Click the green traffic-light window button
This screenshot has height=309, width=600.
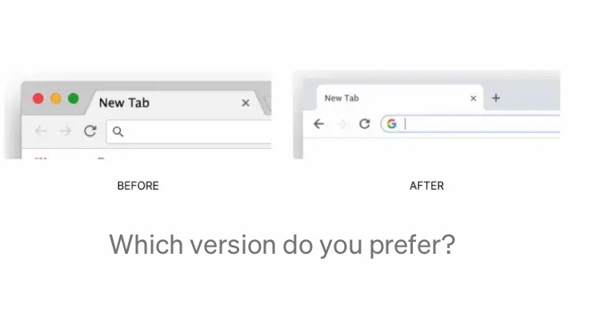click(74, 98)
